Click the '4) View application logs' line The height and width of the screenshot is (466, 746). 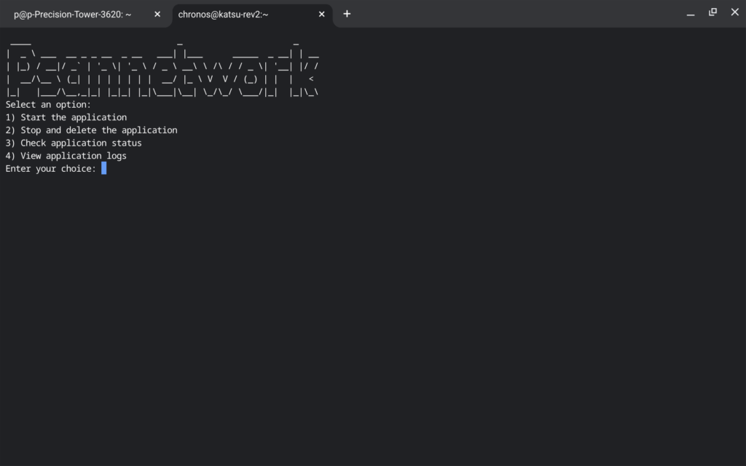coord(66,156)
